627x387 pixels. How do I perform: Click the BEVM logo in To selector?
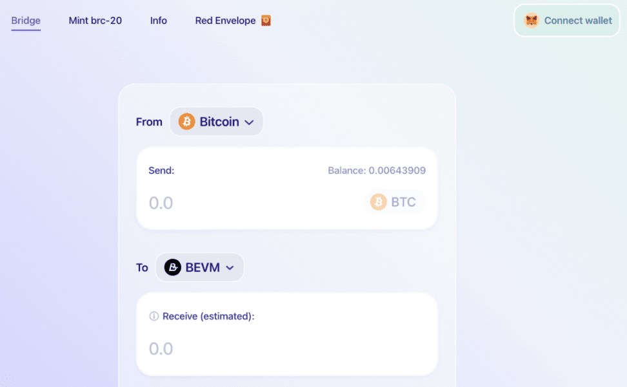point(173,267)
